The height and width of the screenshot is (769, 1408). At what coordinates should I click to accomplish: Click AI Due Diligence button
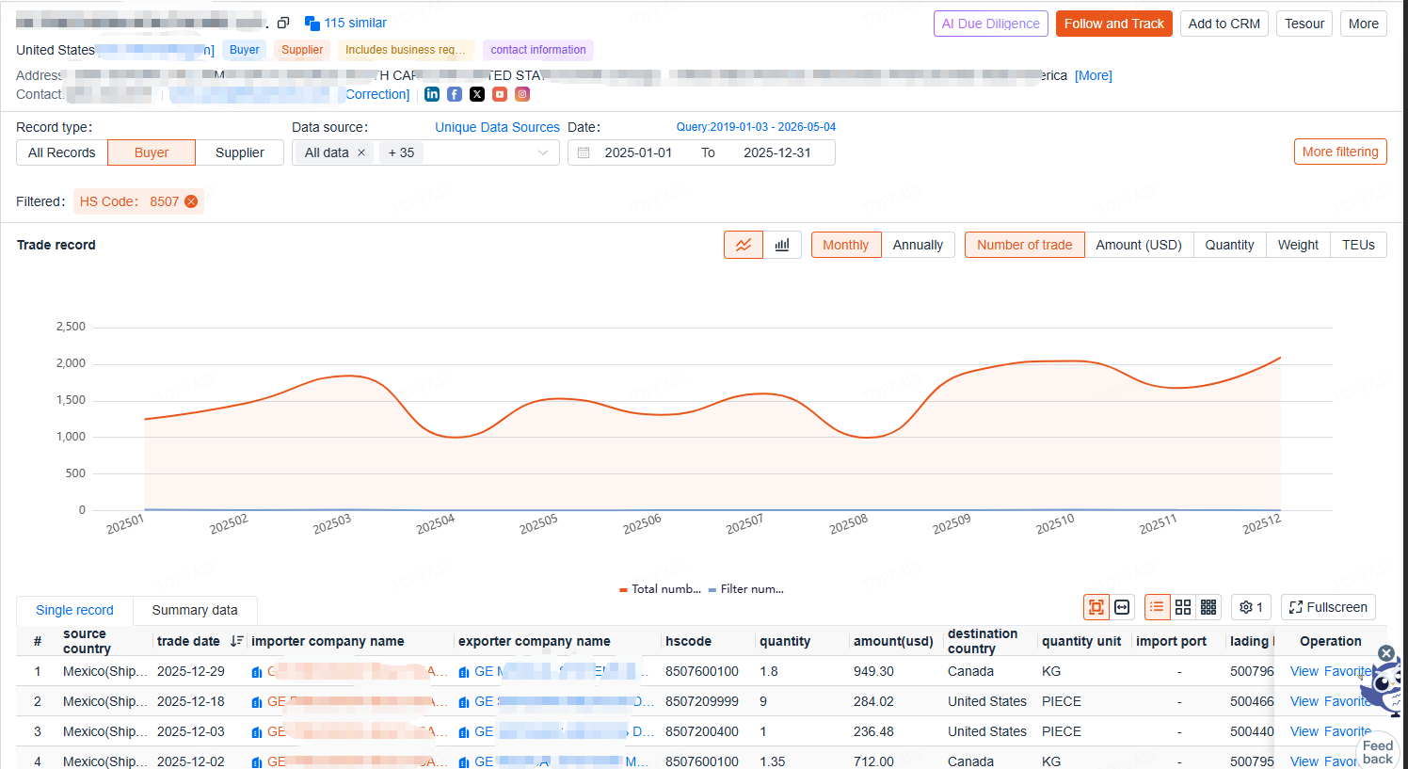tap(991, 24)
